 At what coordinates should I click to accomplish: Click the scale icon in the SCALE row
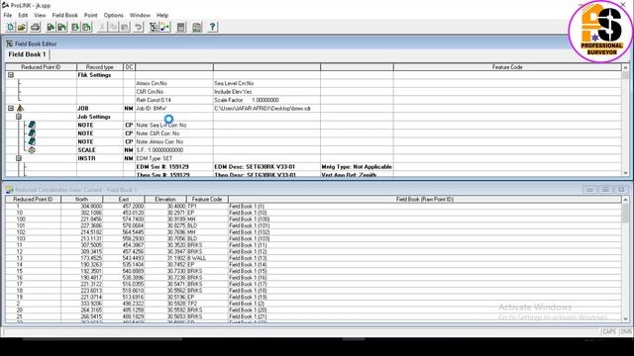click(x=32, y=150)
